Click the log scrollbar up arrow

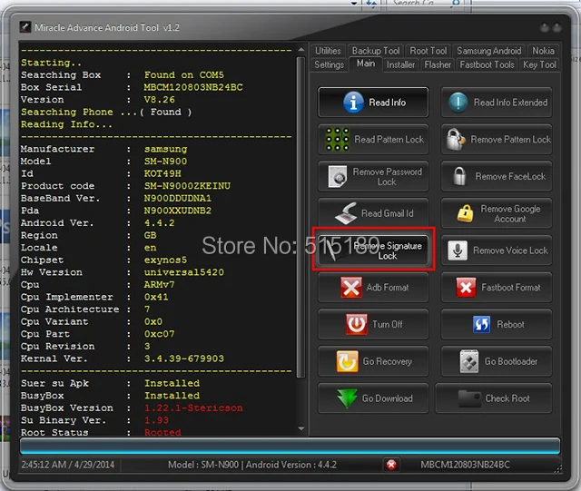(x=300, y=49)
